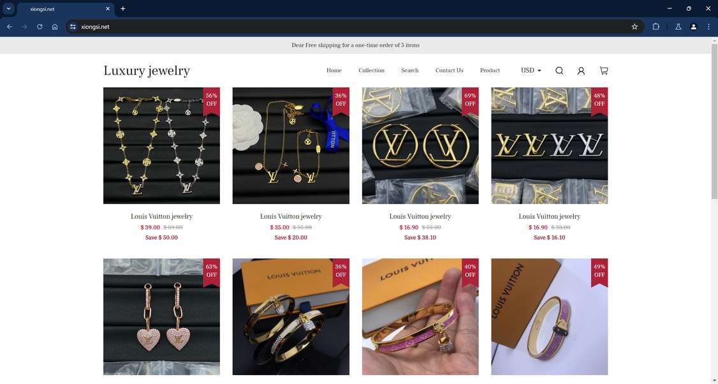
Task: Open browser extensions puzzle icon
Action: click(x=656, y=27)
